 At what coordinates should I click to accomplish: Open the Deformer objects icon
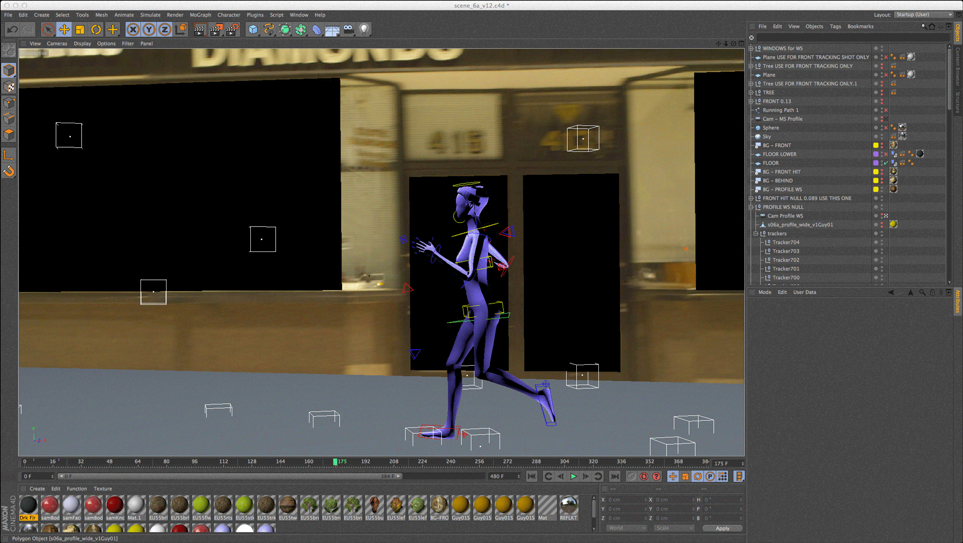[316, 30]
